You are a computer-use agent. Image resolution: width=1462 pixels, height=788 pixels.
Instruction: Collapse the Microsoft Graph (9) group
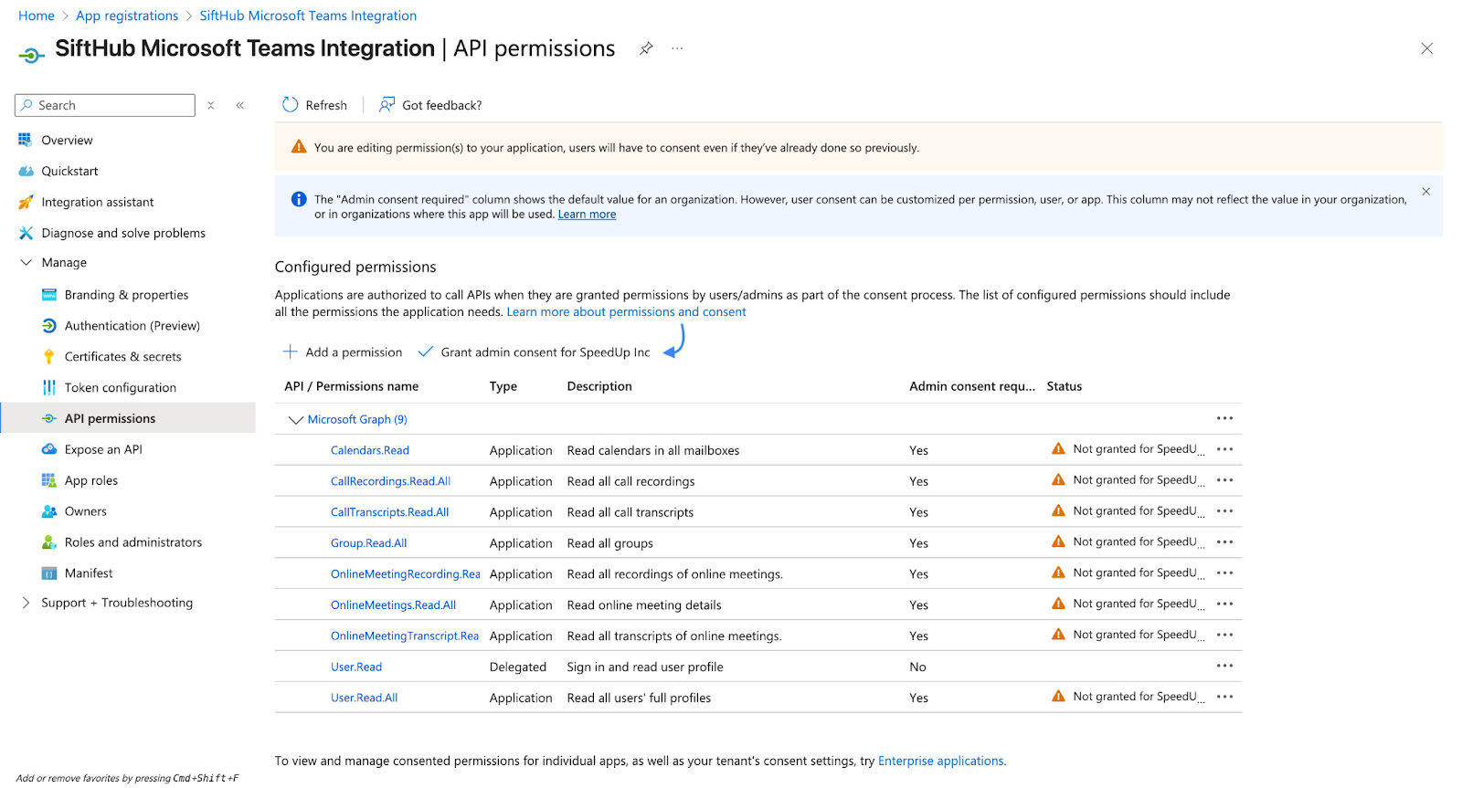tap(295, 420)
